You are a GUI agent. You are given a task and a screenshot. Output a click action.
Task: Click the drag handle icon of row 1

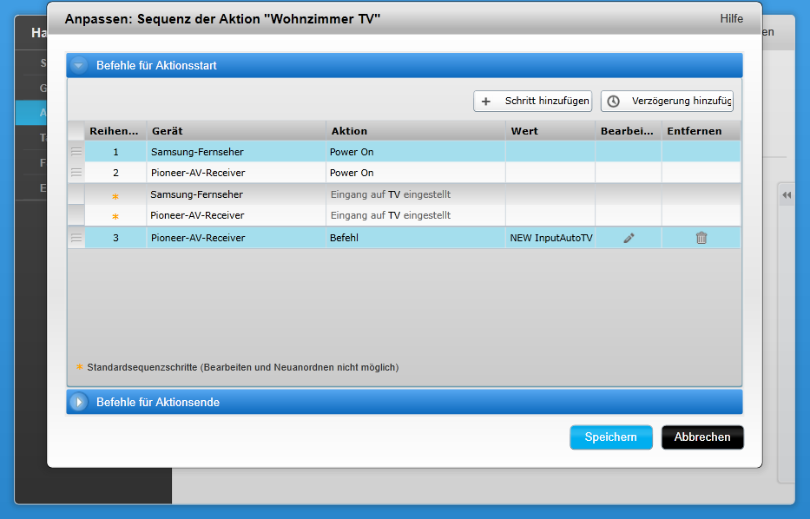point(76,152)
